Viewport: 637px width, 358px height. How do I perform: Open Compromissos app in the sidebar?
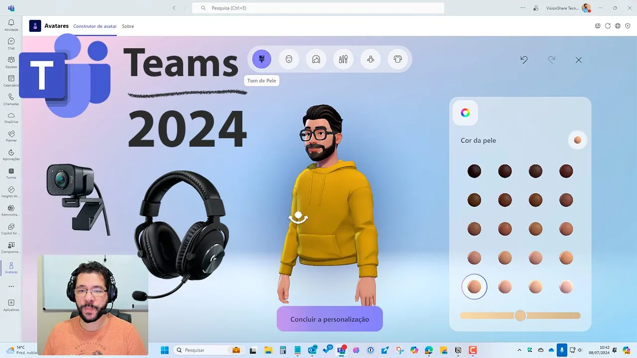coord(11,248)
